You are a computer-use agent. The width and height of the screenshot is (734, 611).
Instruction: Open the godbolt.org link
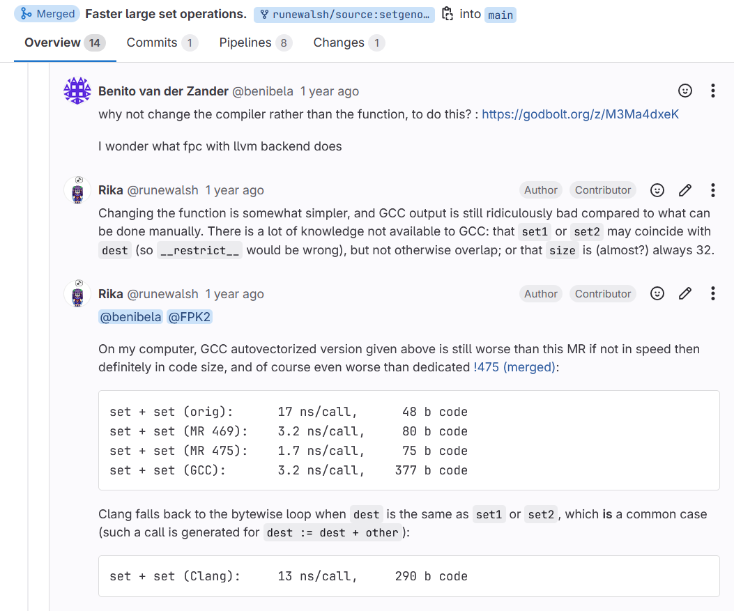click(x=580, y=114)
